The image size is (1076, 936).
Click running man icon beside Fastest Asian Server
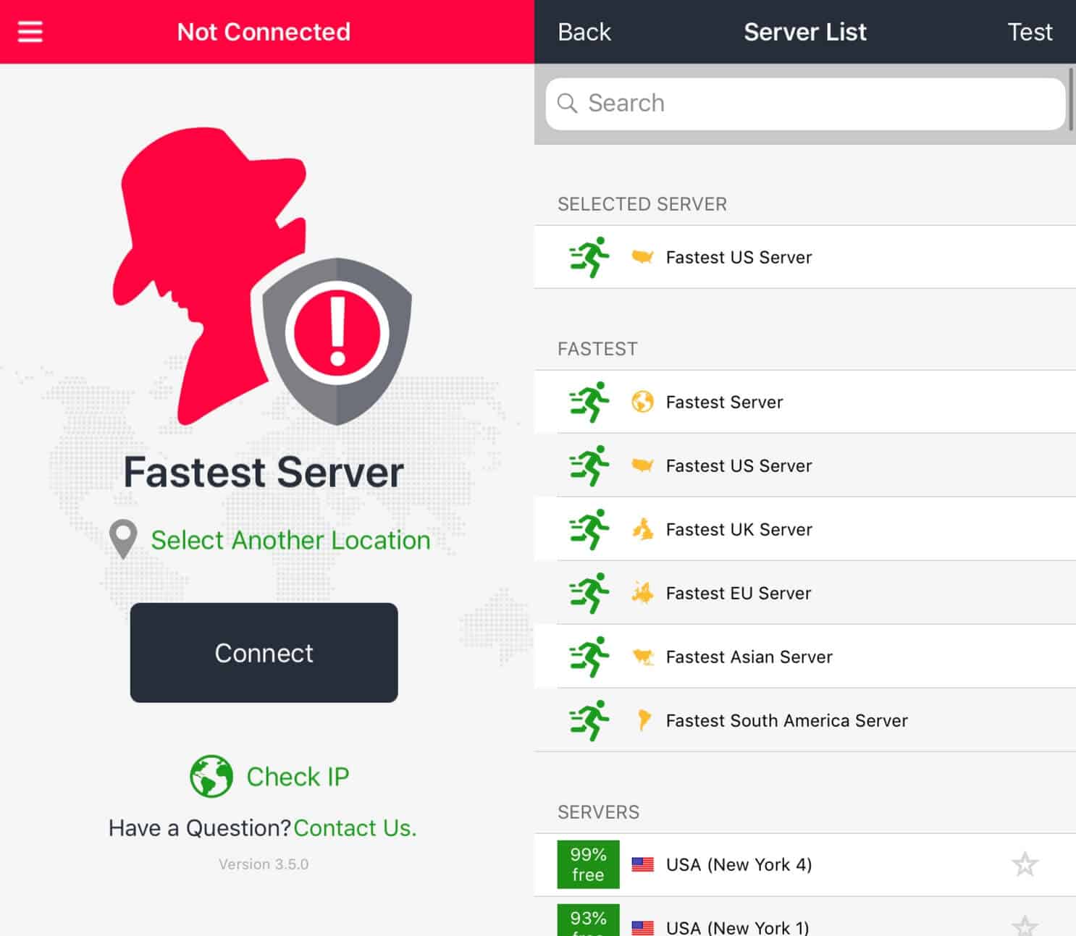[x=589, y=657]
